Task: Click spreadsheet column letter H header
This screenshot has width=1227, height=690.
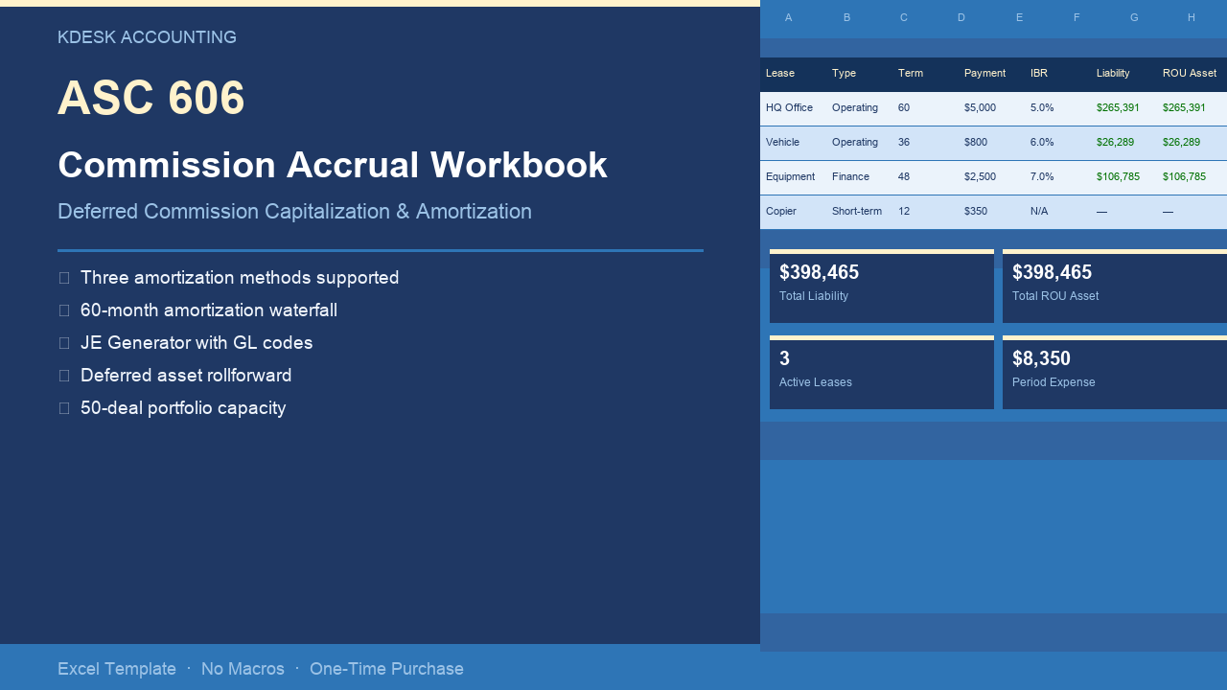Action: click(1192, 17)
